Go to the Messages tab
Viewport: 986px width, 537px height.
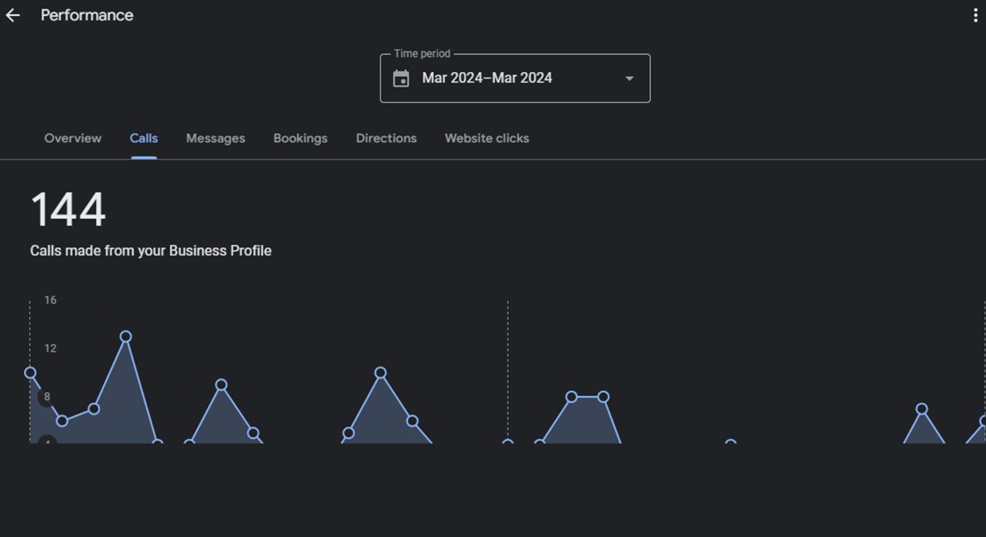[x=216, y=139]
